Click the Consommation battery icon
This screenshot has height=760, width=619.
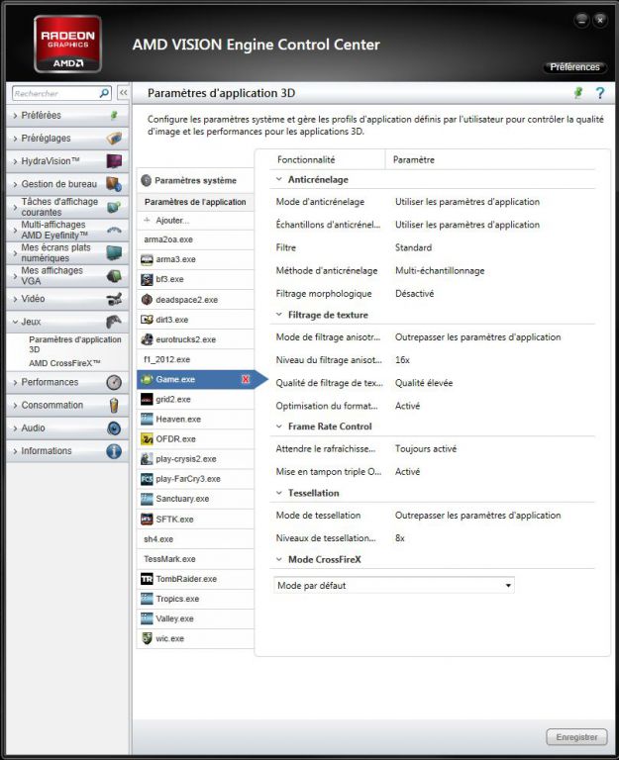point(114,405)
